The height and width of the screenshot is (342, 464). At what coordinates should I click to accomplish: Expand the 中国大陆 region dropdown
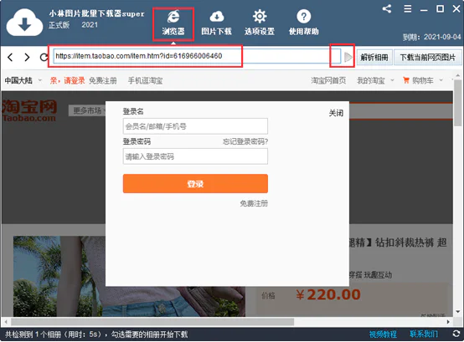click(x=40, y=80)
